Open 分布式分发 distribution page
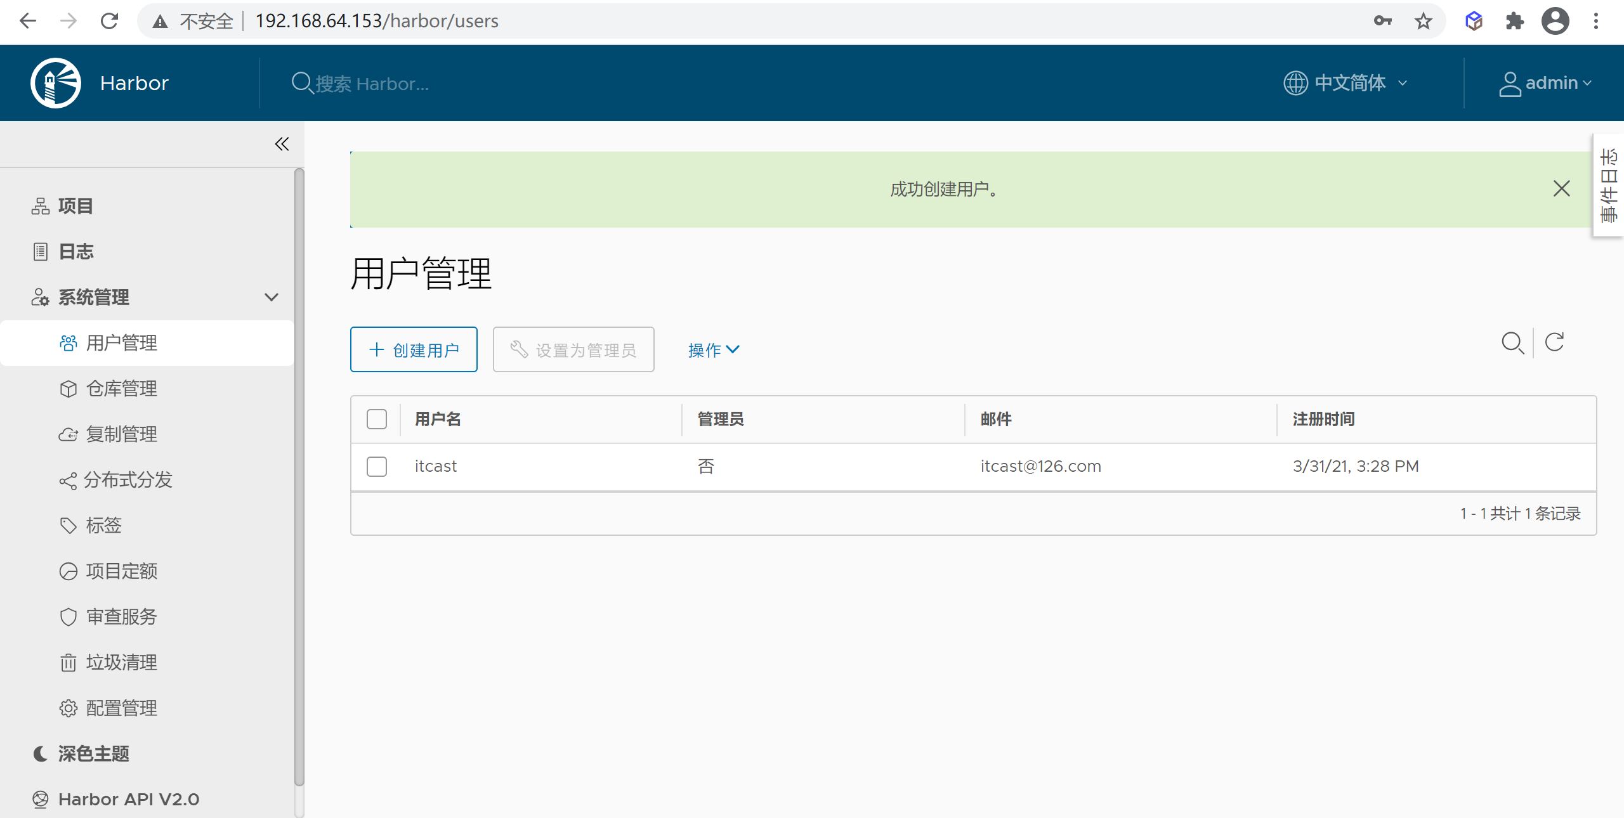 [128, 480]
